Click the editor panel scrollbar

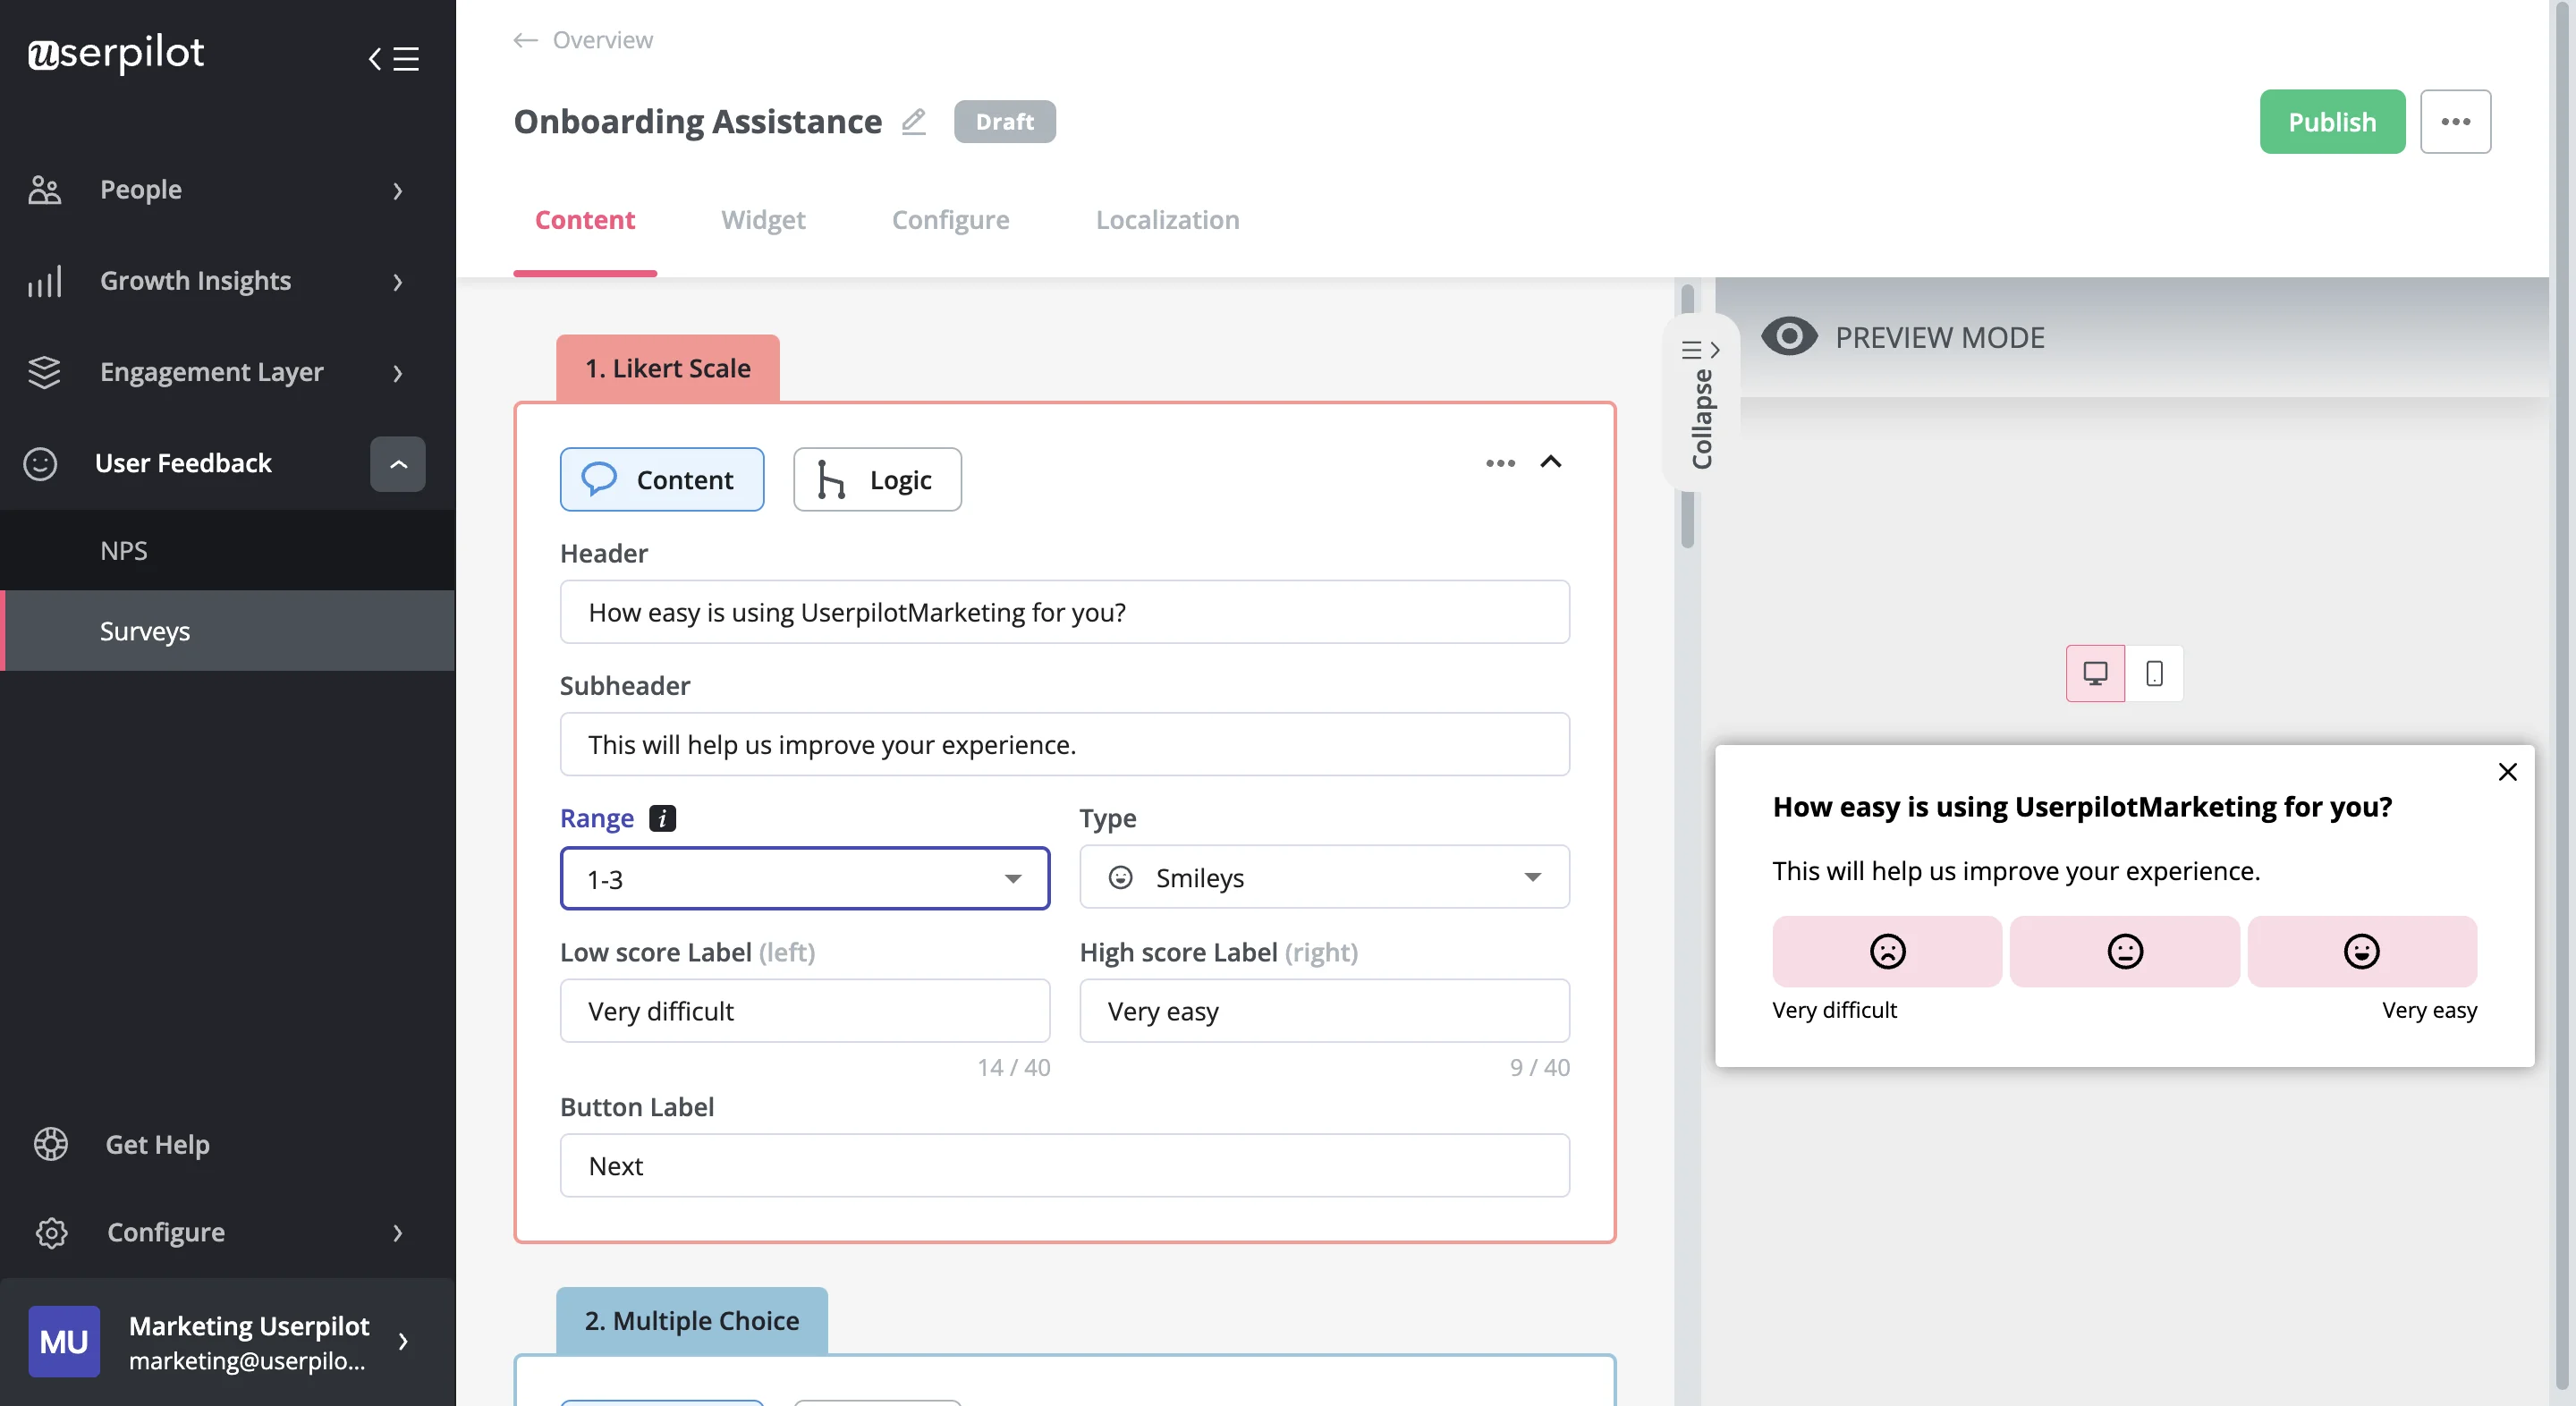(1687, 415)
